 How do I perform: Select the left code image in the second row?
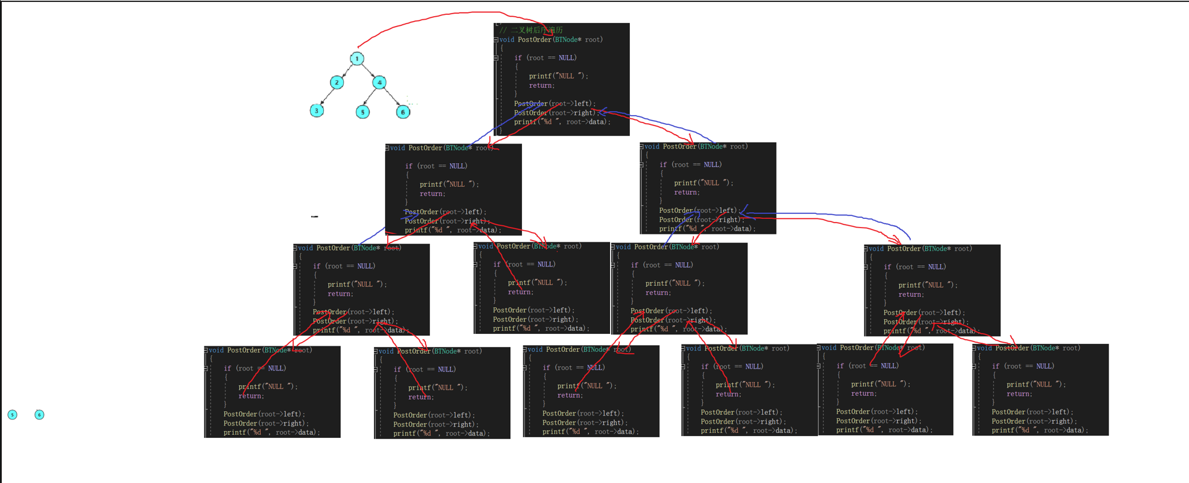[453, 189]
